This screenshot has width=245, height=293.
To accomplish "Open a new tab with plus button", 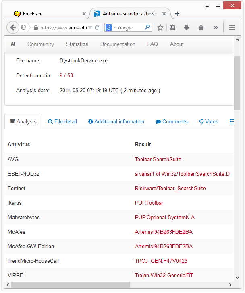I will [177, 14].
